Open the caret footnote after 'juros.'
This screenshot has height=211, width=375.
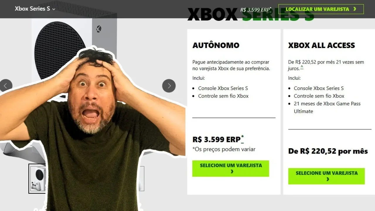tap(302, 68)
